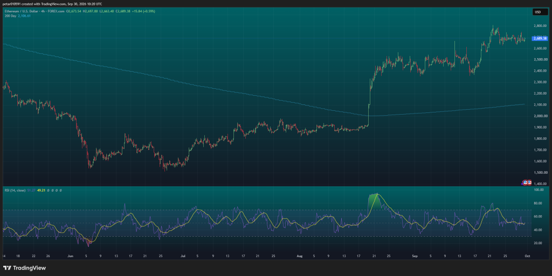The width and height of the screenshot is (552, 276).
Task: Click the blue 2,689.38 current price label
Action: (x=540, y=38)
